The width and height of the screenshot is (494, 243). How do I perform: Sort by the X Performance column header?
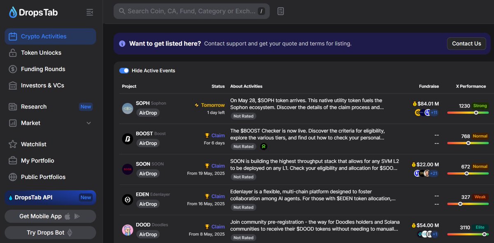(x=471, y=86)
